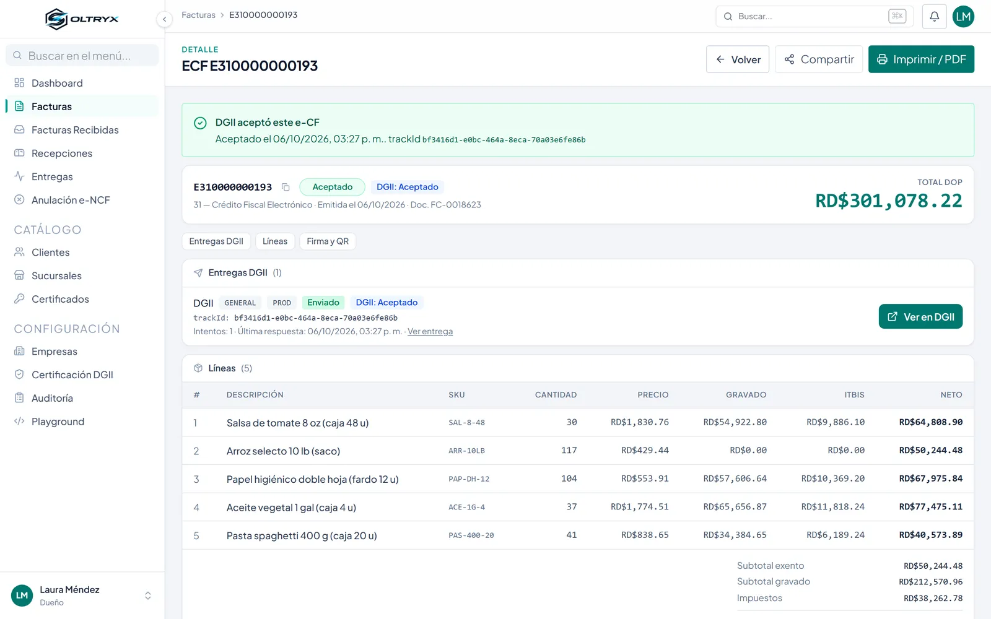Viewport: 991px width, 619px height.
Task: Click the Facturas Recibidas inbox icon
Action: click(x=19, y=130)
